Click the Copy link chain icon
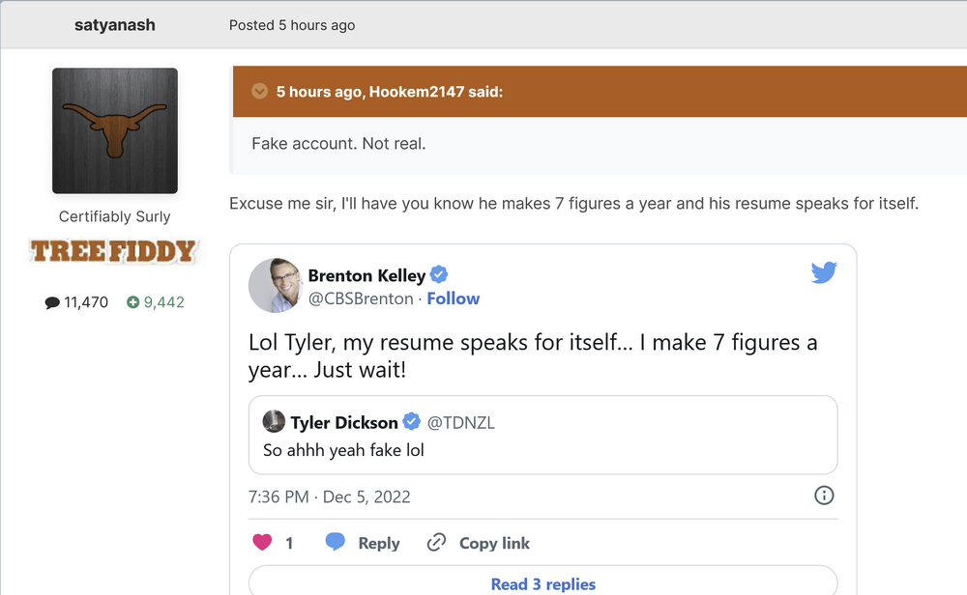 [436, 543]
